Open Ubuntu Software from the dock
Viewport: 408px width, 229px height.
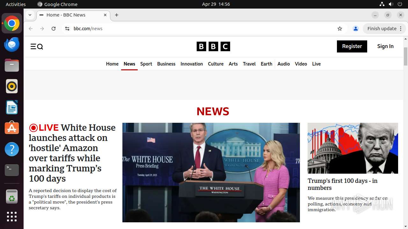coord(12,128)
